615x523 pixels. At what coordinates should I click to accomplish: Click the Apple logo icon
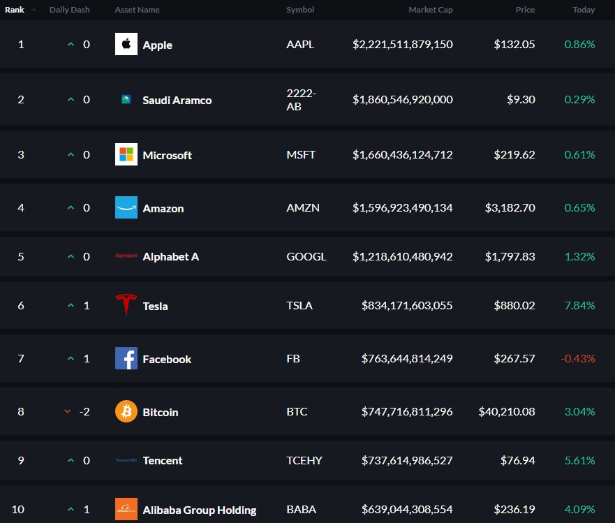tap(126, 45)
